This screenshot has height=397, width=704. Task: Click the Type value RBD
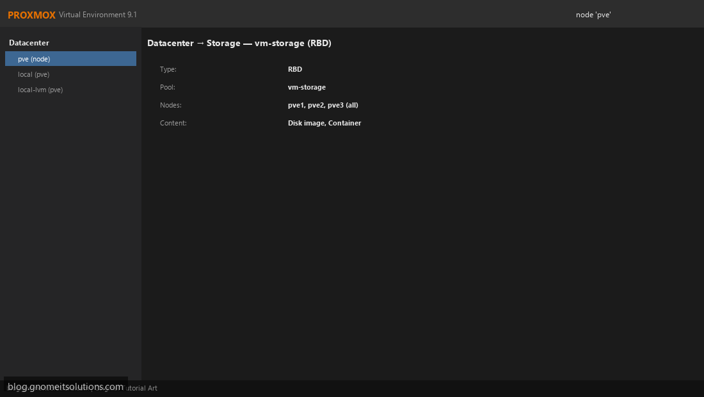(x=295, y=69)
